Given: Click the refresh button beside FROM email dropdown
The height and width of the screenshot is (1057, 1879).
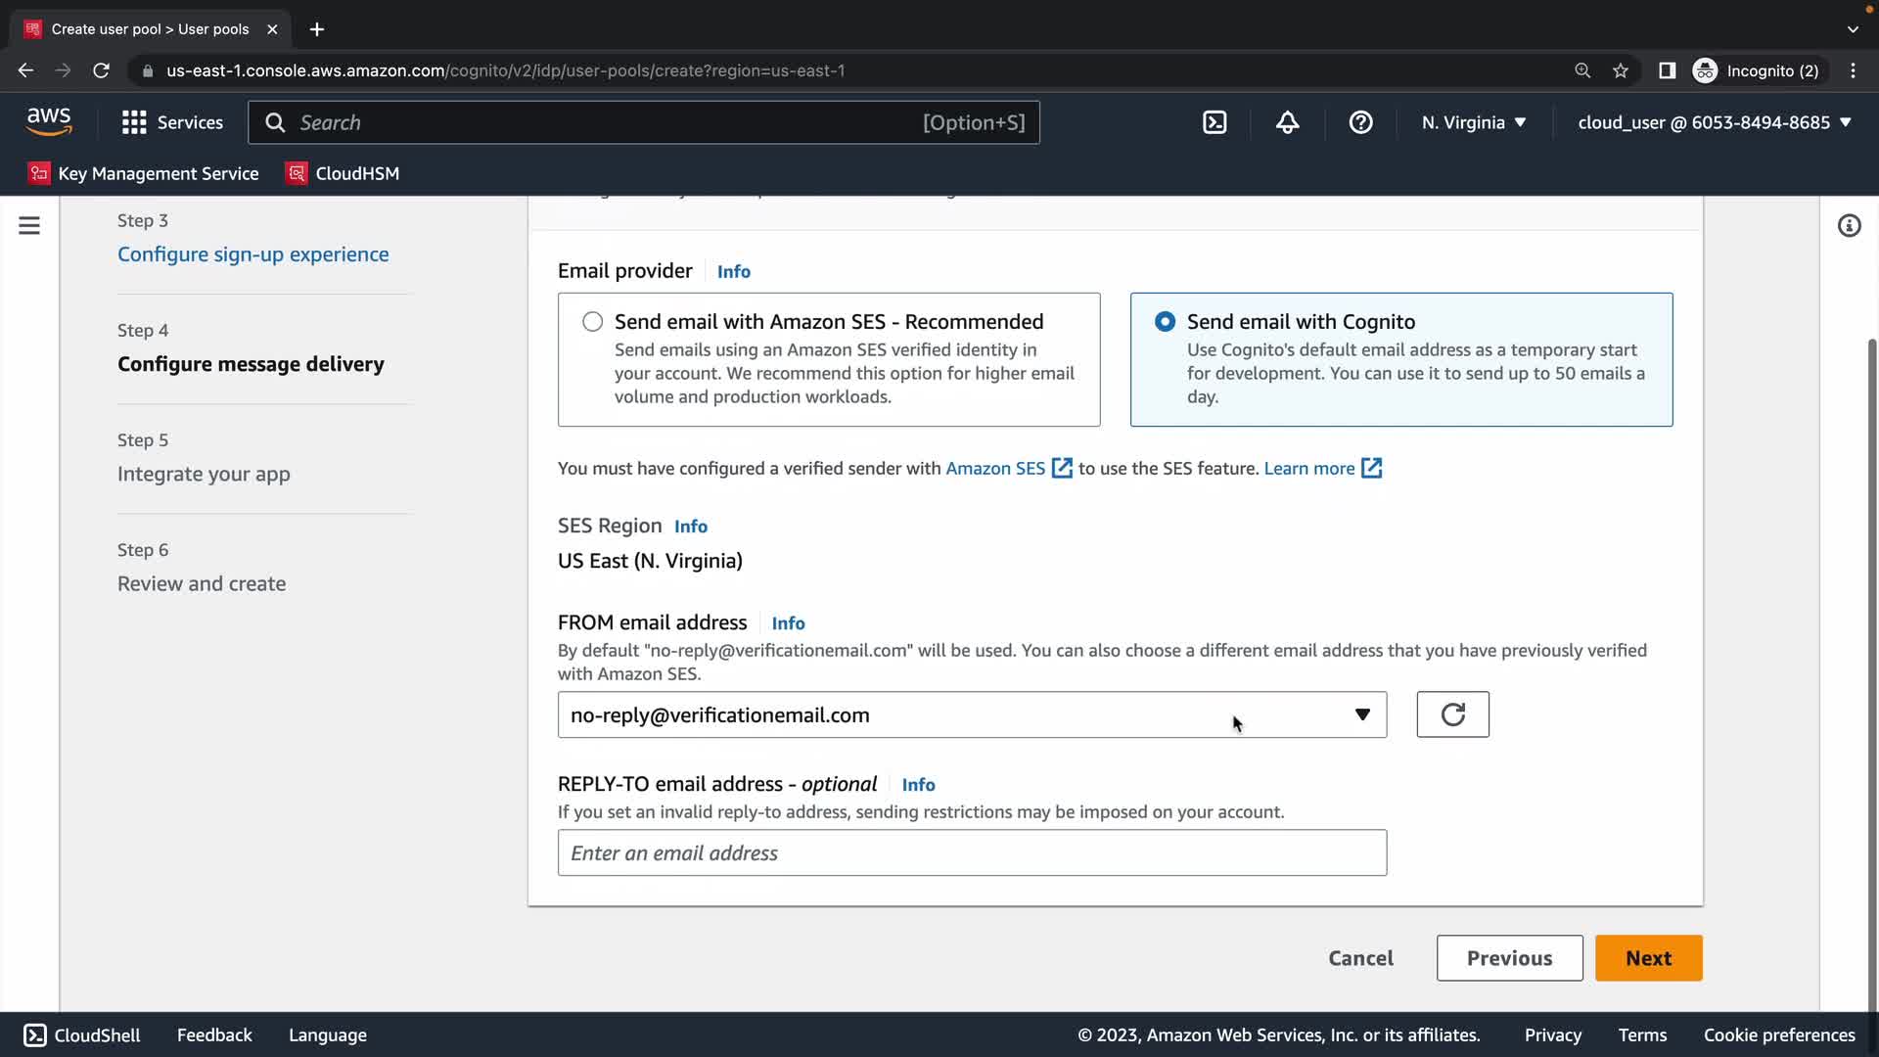Looking at the screenshot, I should (1452, 714).
